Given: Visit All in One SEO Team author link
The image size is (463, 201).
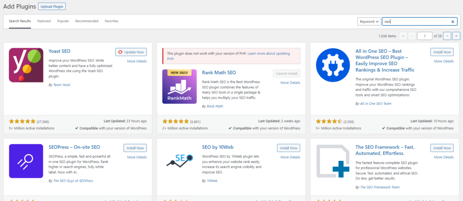Looking at the screenshot, I should (376, 104).
